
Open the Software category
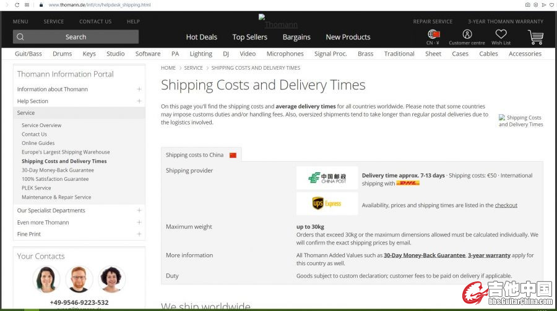pos(148,54)
